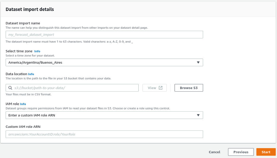Expand the time zone dropdown arrow

198,62
